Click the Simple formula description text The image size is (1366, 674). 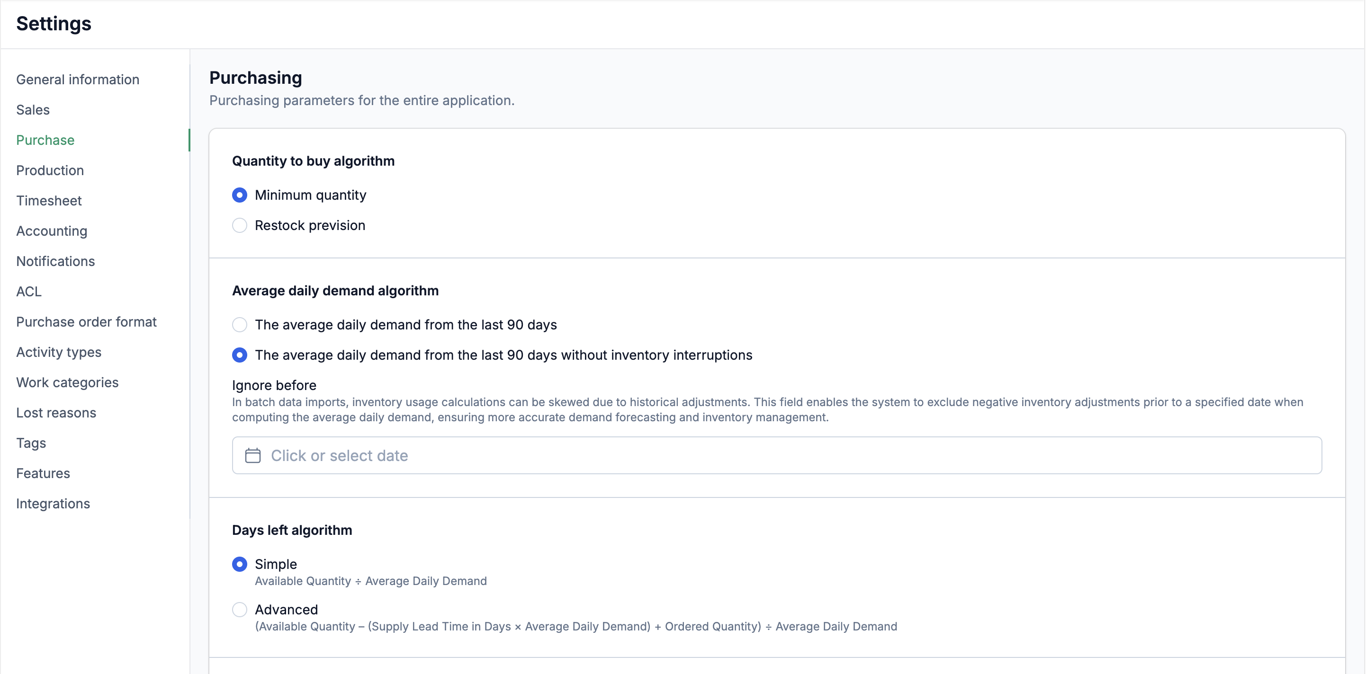[x=371, y=581]
